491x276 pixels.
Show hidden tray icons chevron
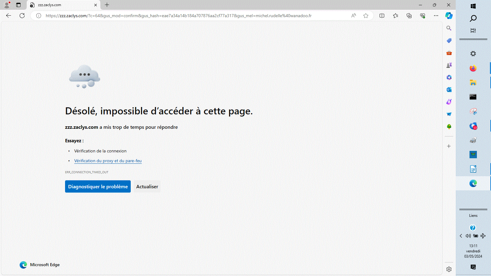tap(461, 236)
